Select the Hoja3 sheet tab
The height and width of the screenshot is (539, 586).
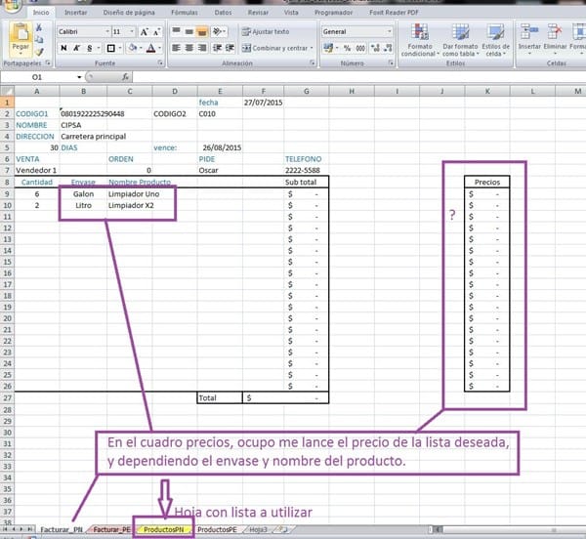[x=258, y=529]
